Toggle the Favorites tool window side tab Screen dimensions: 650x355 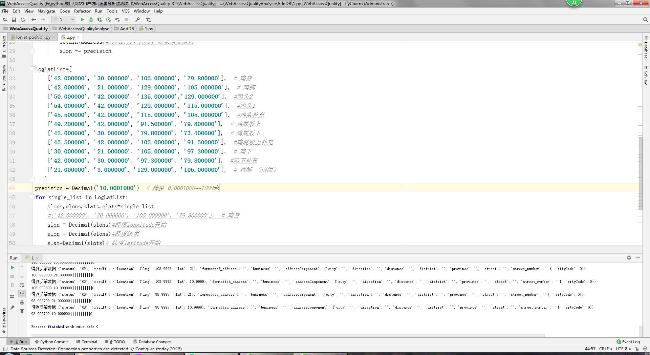pyautogui.click(x=4, y=320)
